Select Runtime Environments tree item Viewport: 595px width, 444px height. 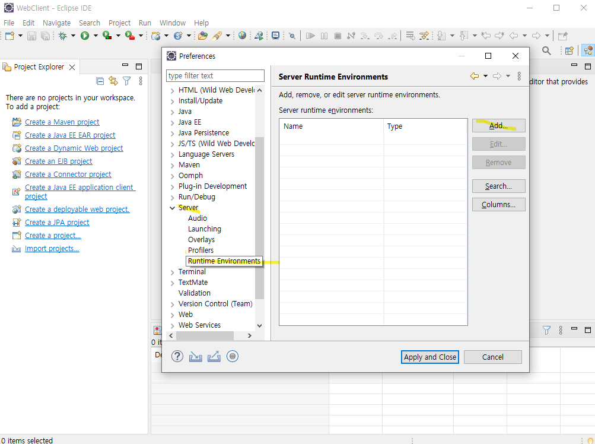coord(224,261)
